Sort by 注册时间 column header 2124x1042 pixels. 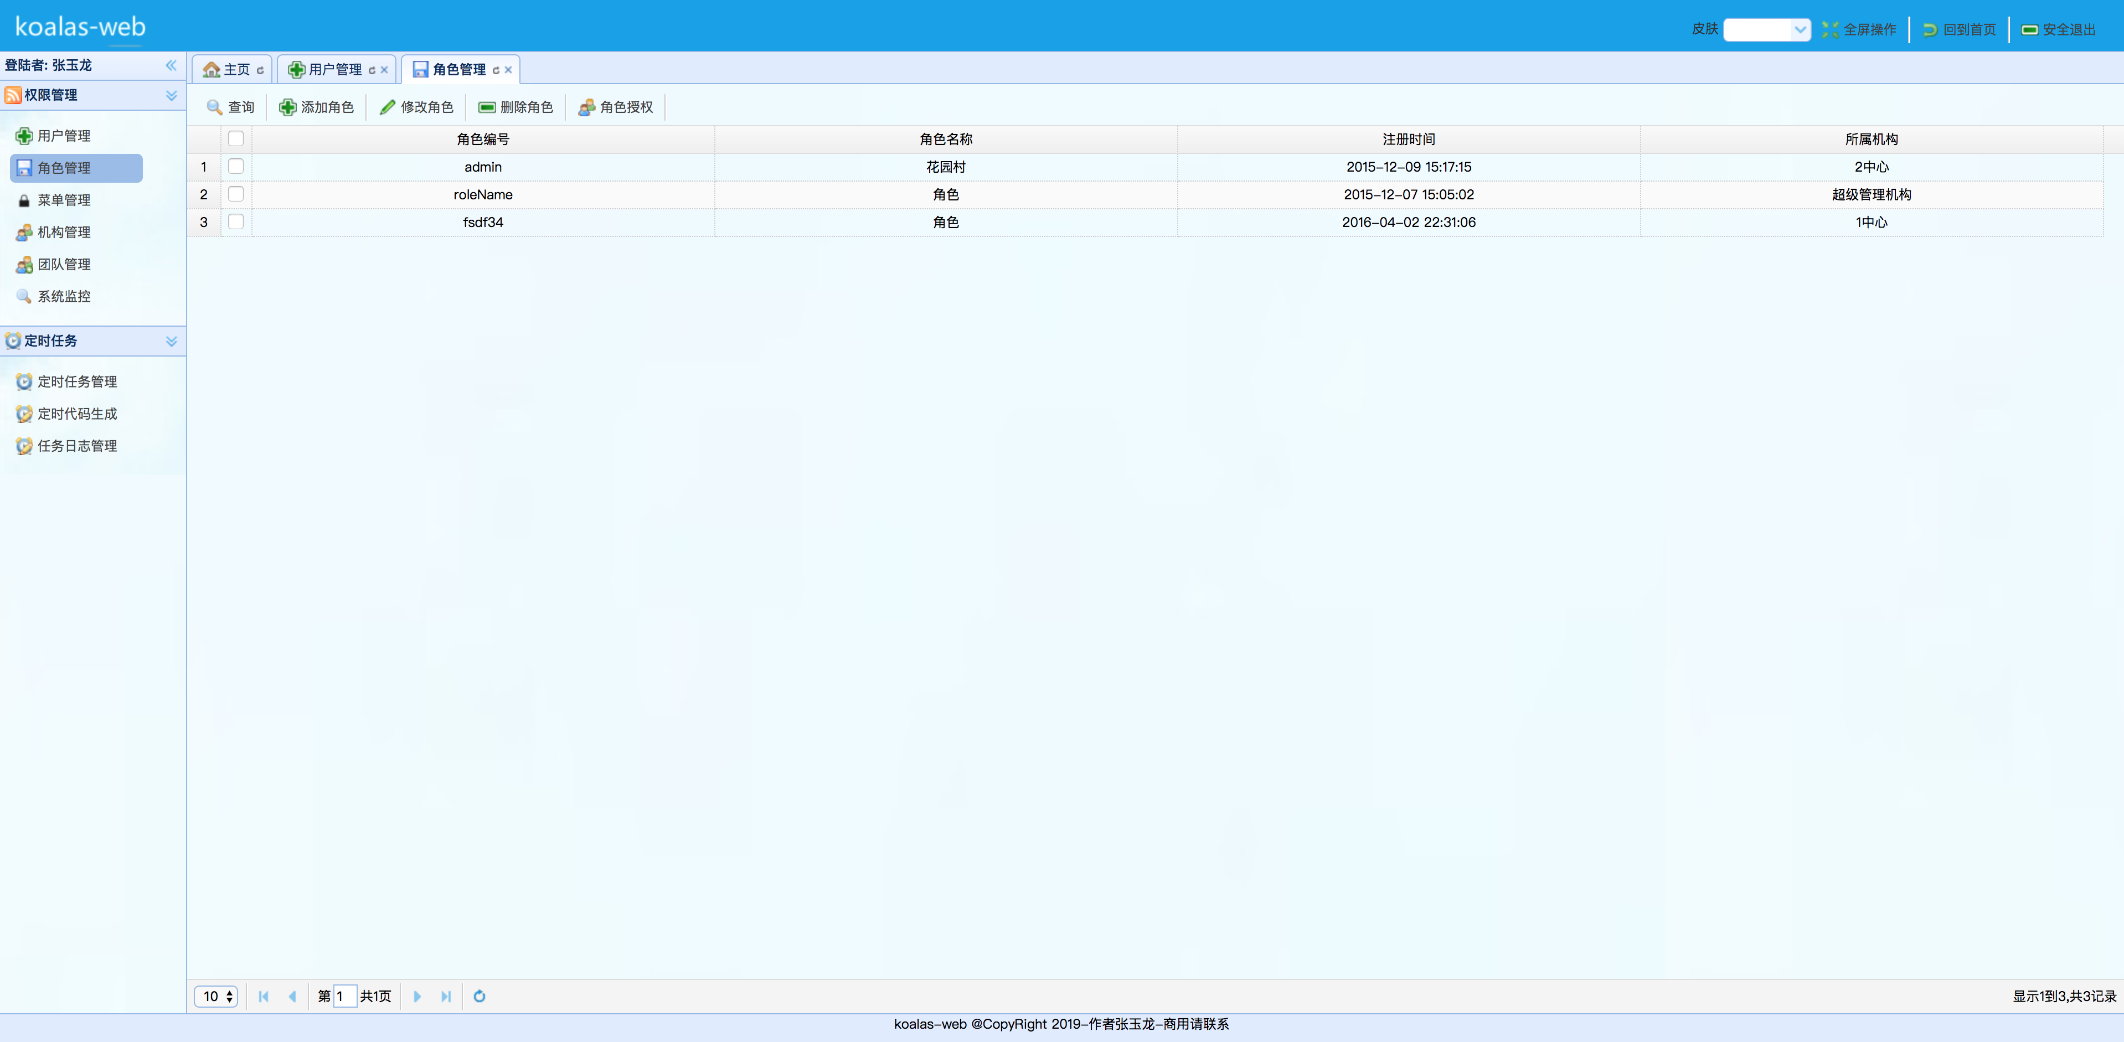click(1408, 140)
